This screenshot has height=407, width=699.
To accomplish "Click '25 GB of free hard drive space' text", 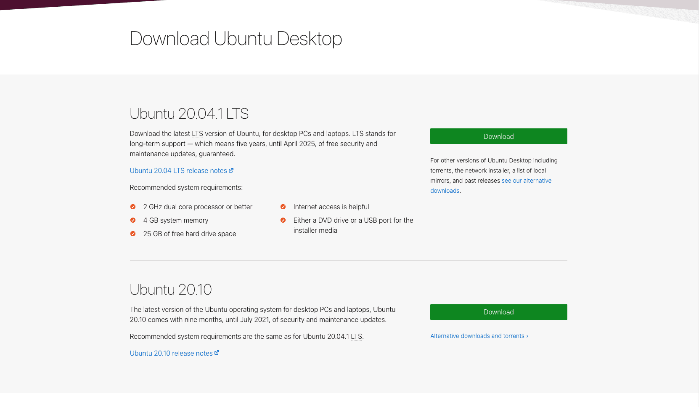I will 190,234.
